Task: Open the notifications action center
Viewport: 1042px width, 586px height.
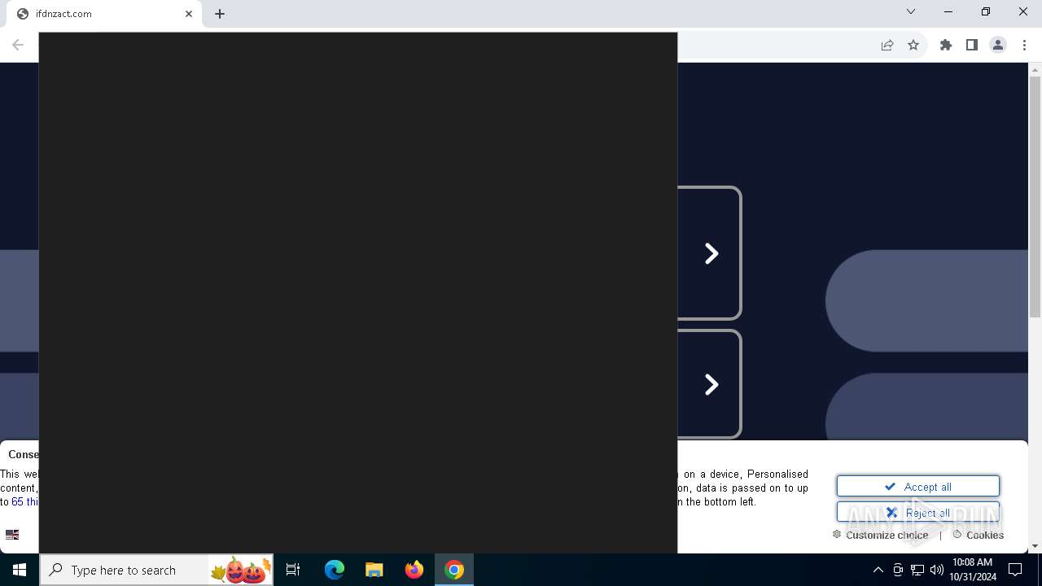Action: coord(1015,570)
